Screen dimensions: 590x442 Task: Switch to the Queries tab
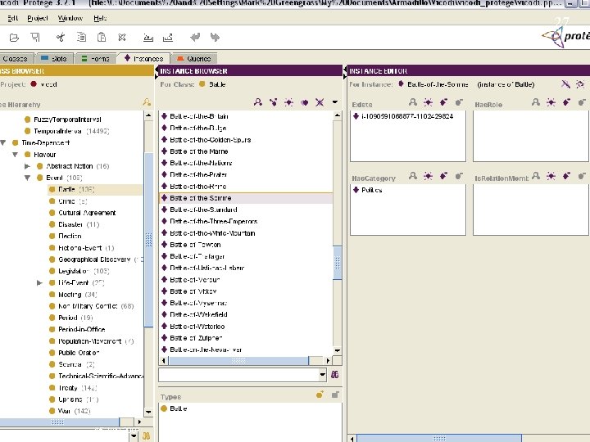(x=193, y=59)
